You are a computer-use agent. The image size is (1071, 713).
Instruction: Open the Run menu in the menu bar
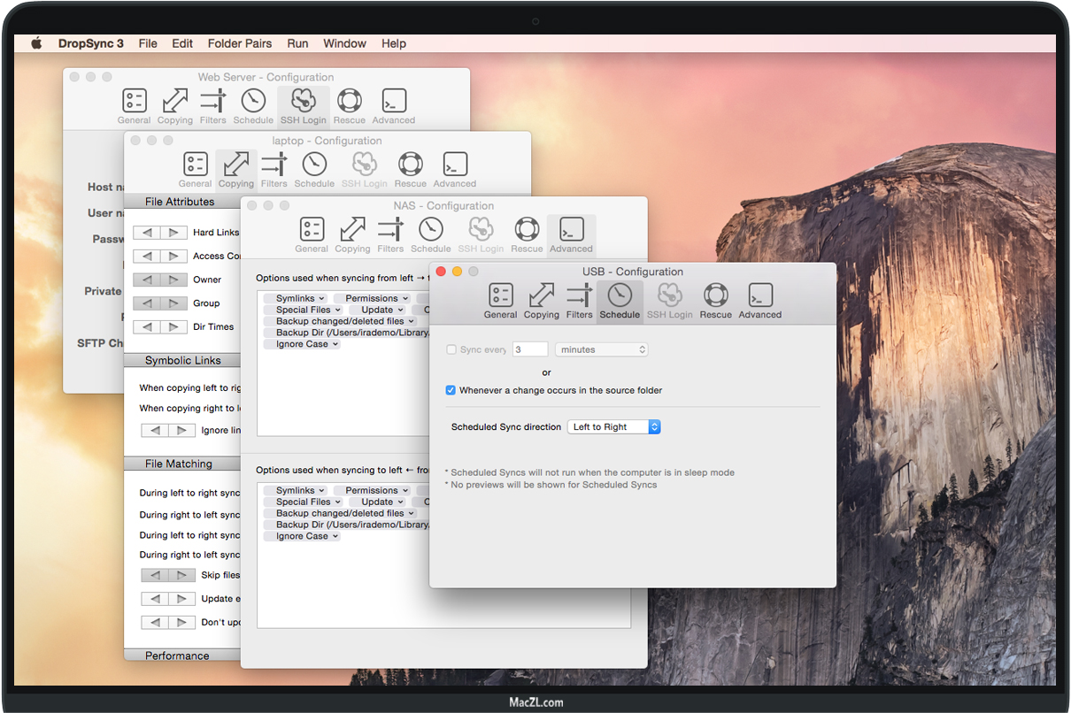297,43
